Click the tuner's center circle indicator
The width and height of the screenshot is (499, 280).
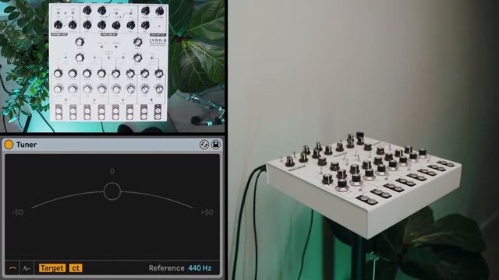(x=112, y=191)
